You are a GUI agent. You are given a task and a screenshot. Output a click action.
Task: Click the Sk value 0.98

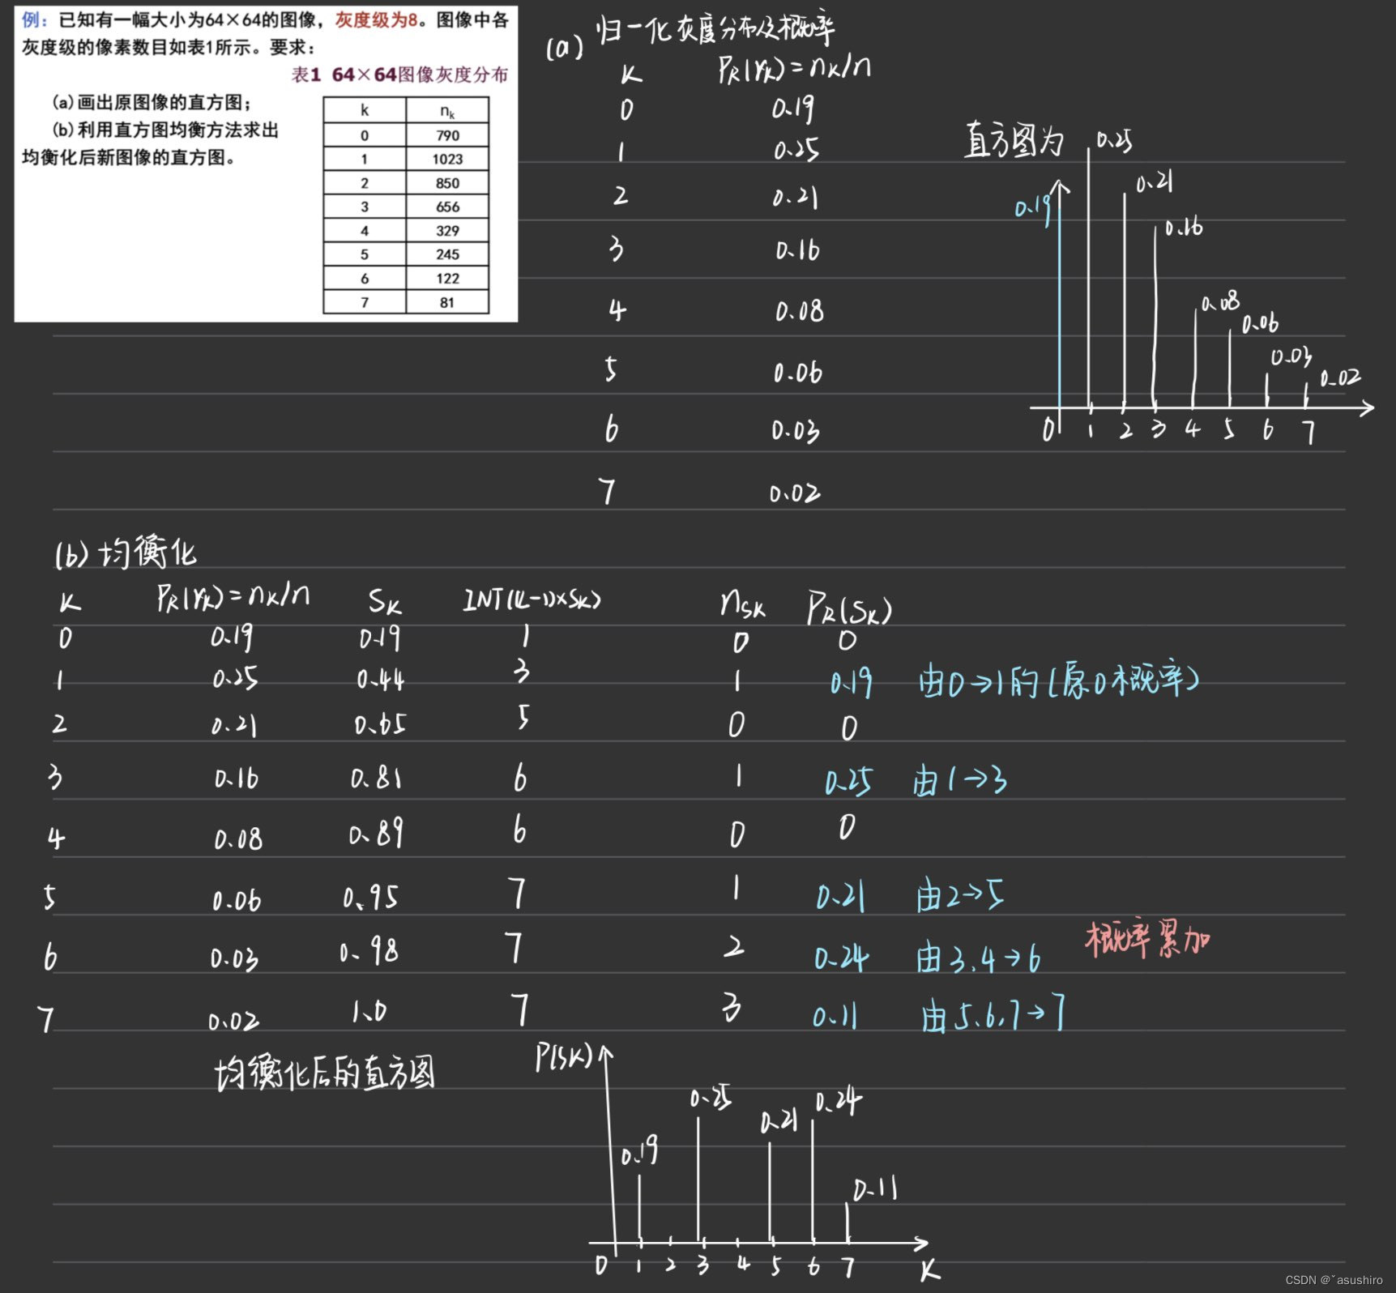point(369,950)
